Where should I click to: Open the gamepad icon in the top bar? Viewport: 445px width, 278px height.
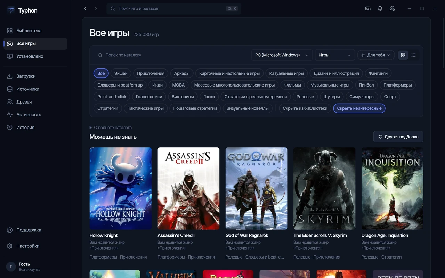point(367,8)
